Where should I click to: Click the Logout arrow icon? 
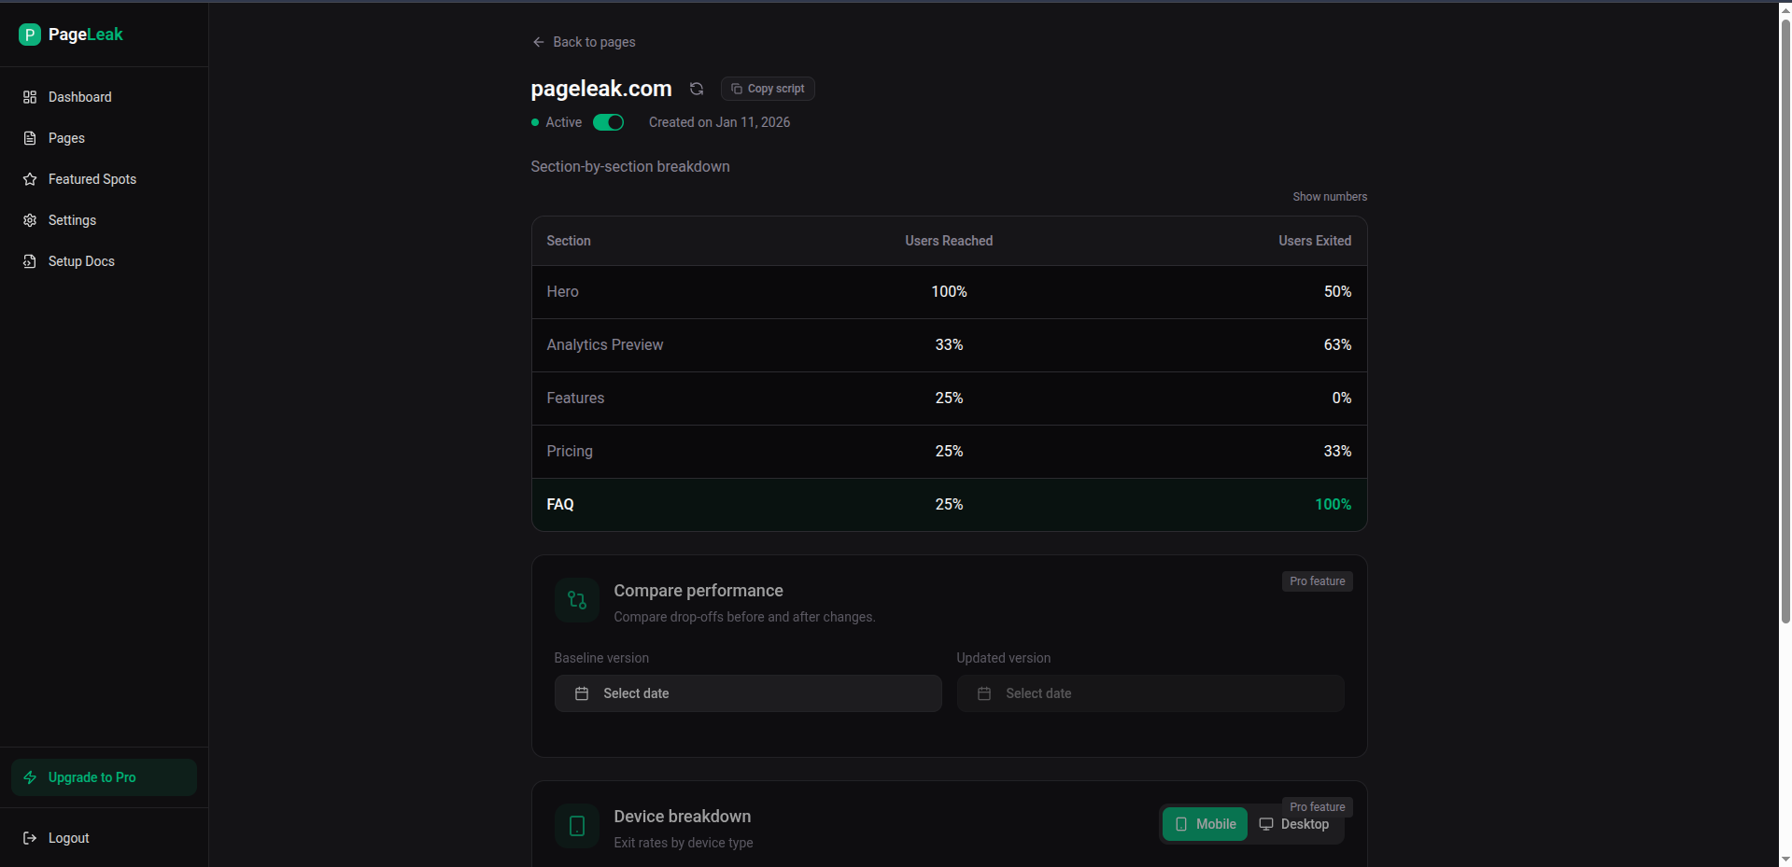(x=31, y=838)
